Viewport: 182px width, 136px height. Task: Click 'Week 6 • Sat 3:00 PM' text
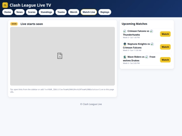[x=131, y=63]
